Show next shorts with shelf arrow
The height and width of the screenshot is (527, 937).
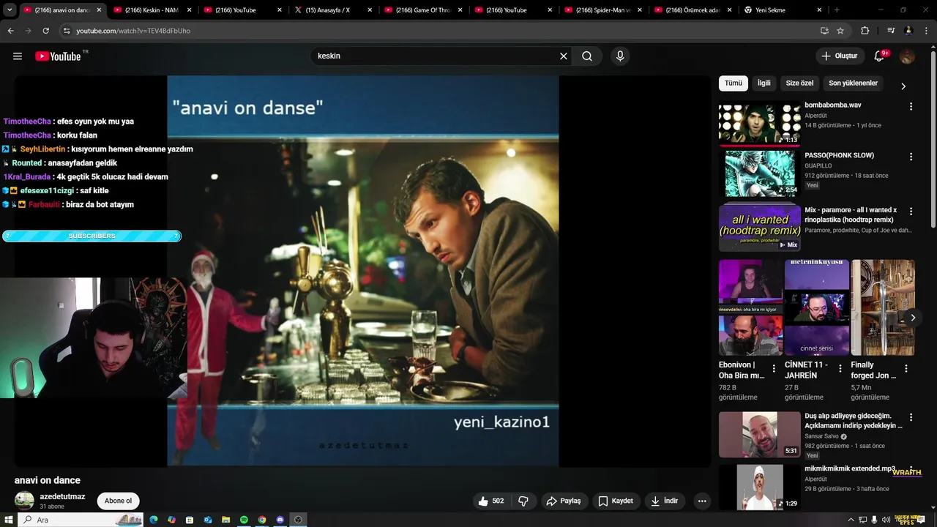tap(912, 318)
